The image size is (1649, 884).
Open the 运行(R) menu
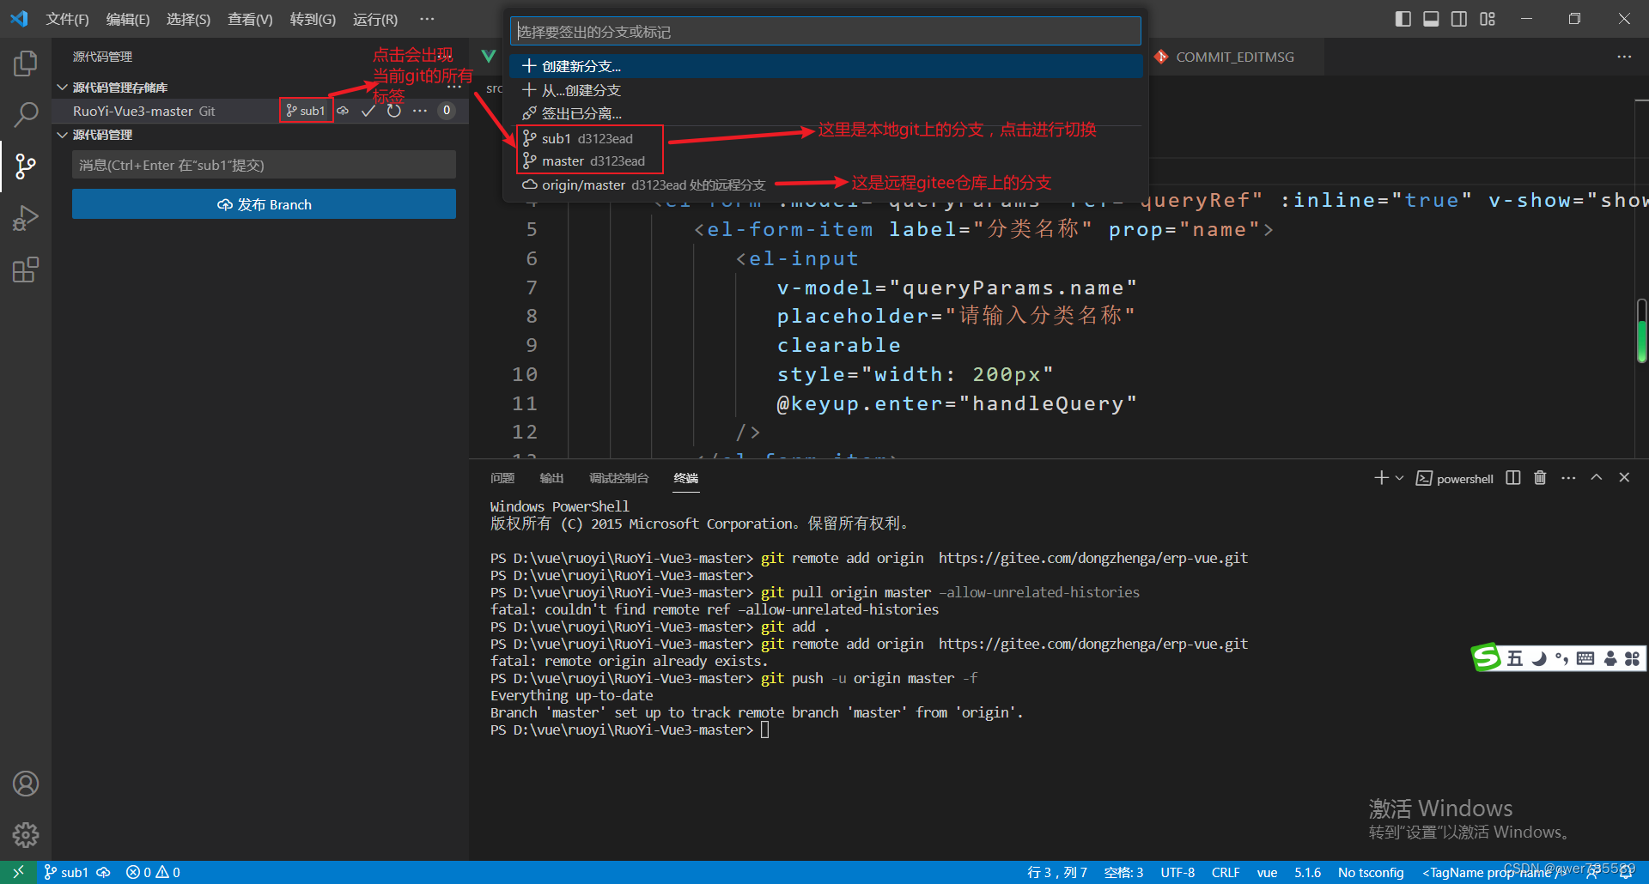pos(375,19)
